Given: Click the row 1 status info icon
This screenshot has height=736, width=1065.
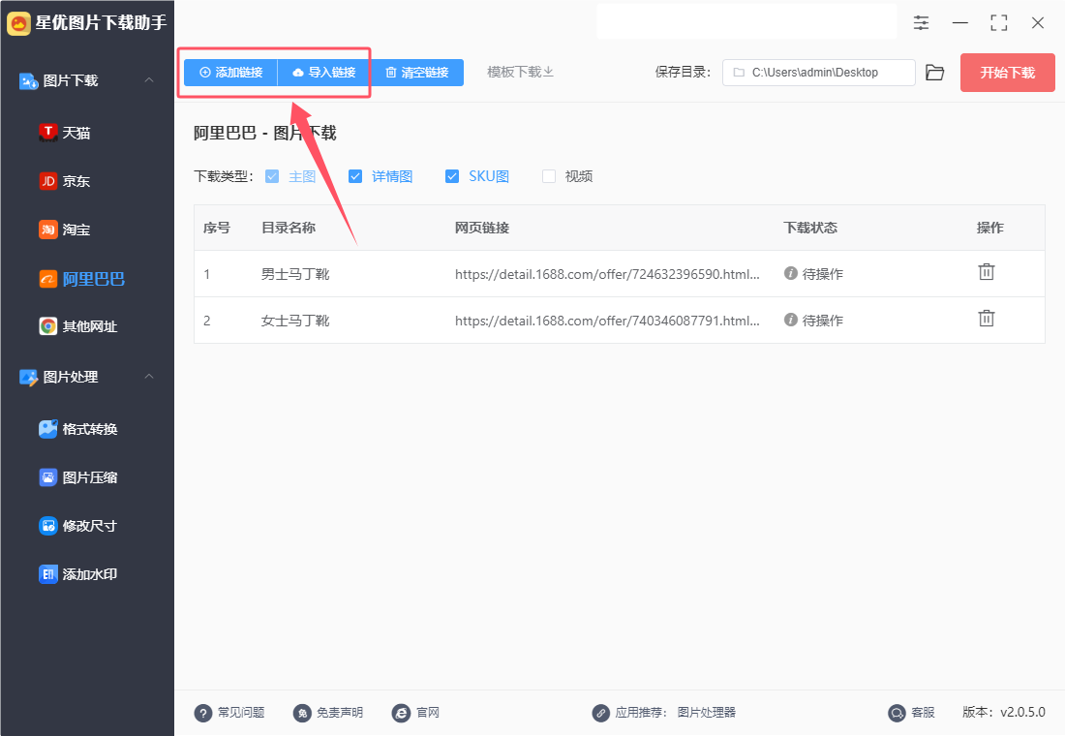Looking at the screenshot, I should click(791, 273).
